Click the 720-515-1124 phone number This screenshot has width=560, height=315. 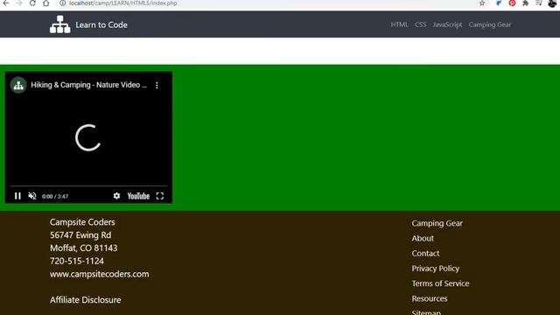coord(77,261)
